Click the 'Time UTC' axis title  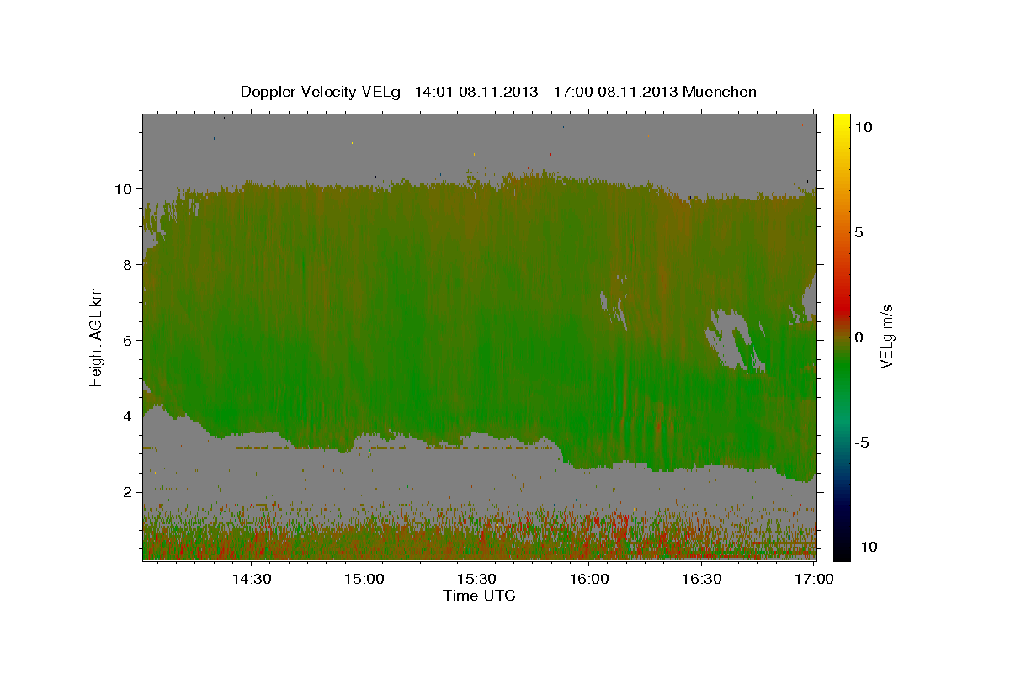point(479,596)
